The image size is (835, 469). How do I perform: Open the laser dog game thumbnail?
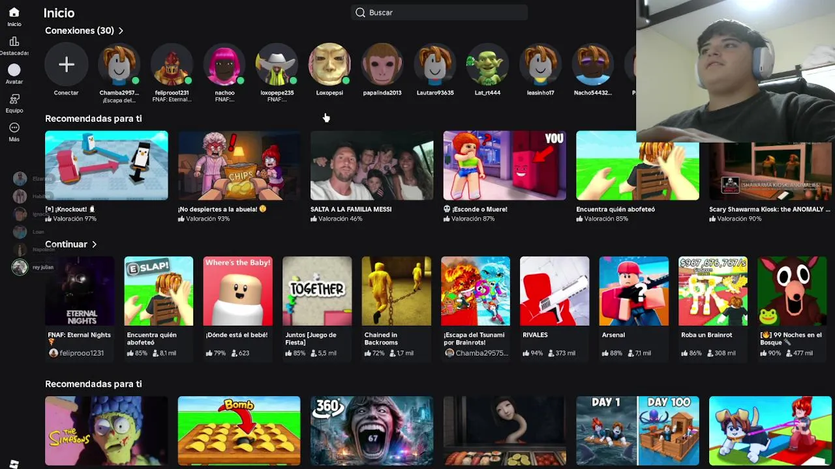(x=770, y=431)
